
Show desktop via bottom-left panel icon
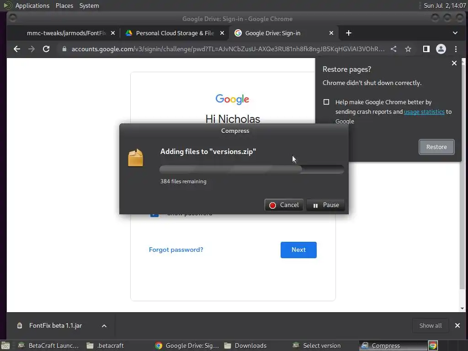5,346
